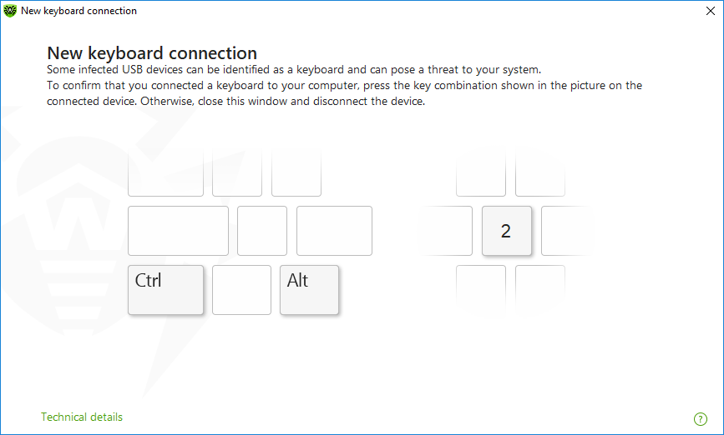Open the help question mark icon

pos(700,418)
